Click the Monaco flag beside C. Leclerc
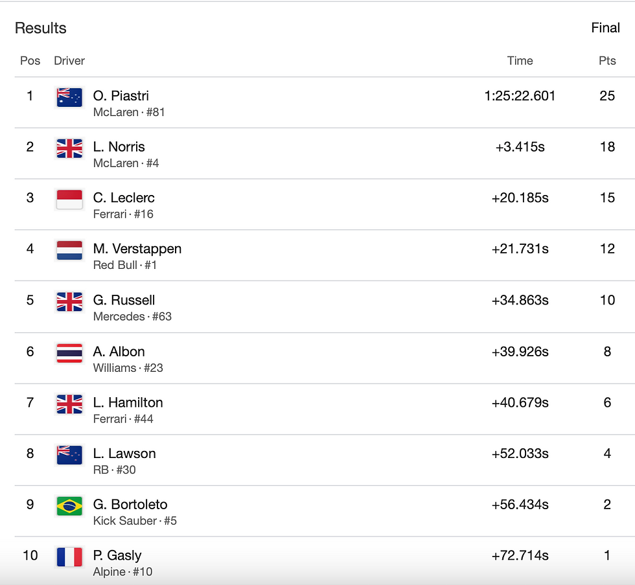This screenshot has height=585, width=635. click(69, 200)
